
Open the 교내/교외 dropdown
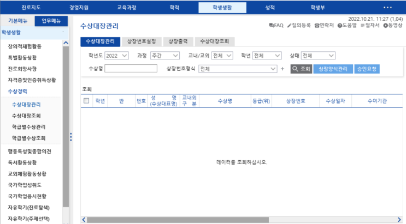(x=222, y=56)
